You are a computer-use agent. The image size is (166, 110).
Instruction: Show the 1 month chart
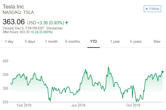pos(51,41)
